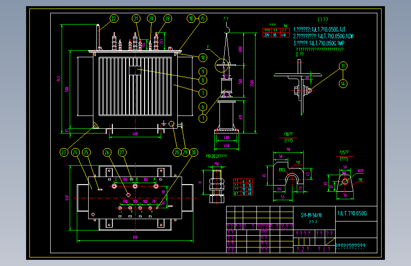Screen dimensions: 411x266
Task: Select balloon 28 near the drain valve
Action: [x=177, y=152]
